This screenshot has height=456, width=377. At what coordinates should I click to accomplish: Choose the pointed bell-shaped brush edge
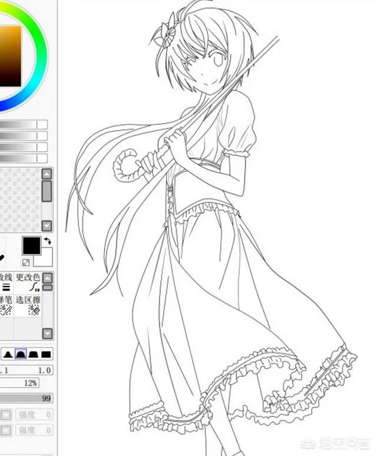8,354
